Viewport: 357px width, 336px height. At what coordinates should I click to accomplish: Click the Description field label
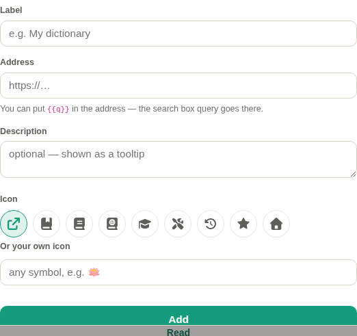(23, 131)
